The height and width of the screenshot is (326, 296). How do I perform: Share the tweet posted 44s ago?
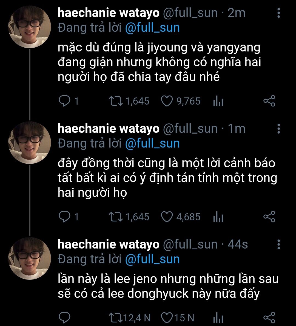pyautogui.click(x=269, y=318)
